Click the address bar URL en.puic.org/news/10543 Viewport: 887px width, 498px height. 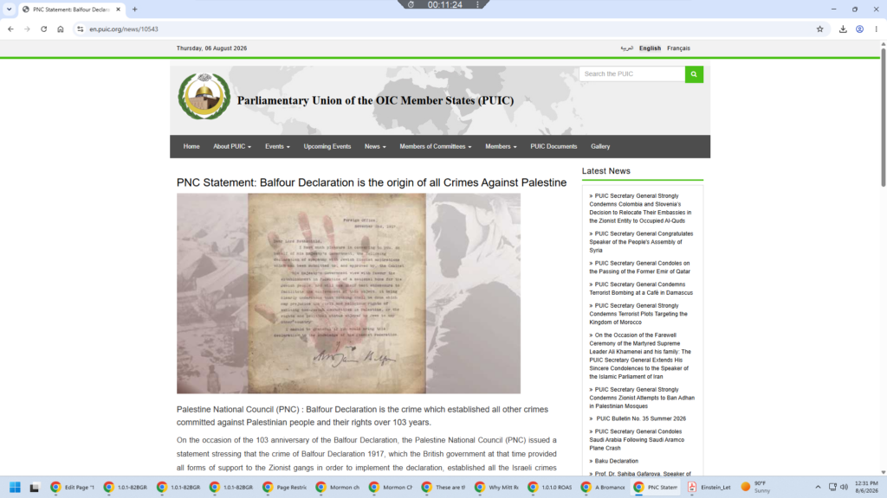coord(124,29)
